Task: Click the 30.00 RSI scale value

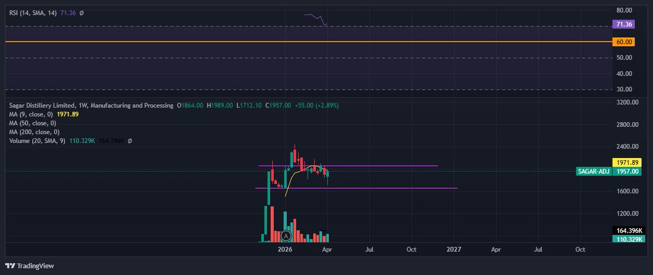Action: pos(624,89)
